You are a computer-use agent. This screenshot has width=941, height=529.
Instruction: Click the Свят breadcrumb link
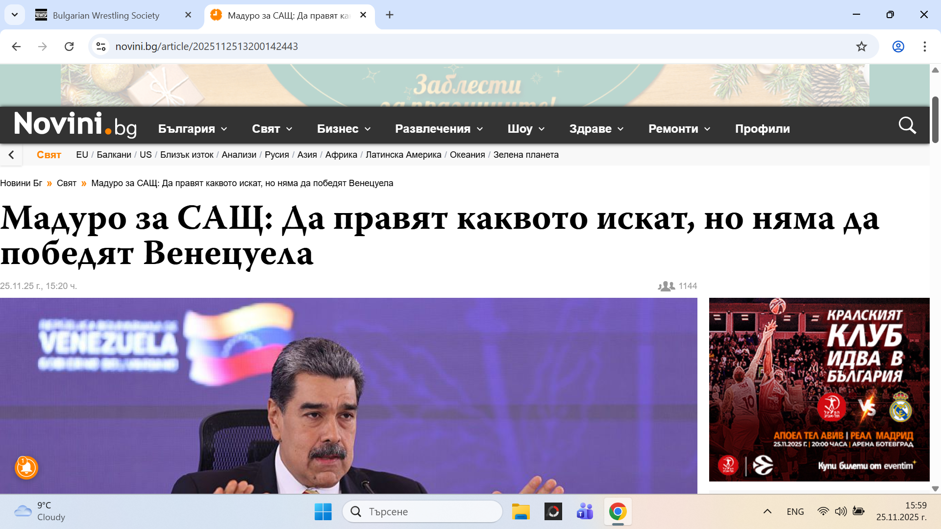(x=66, y=183)
